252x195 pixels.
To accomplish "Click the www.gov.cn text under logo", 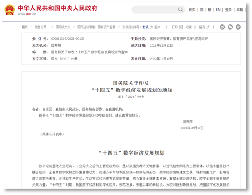I will [27, 14].
